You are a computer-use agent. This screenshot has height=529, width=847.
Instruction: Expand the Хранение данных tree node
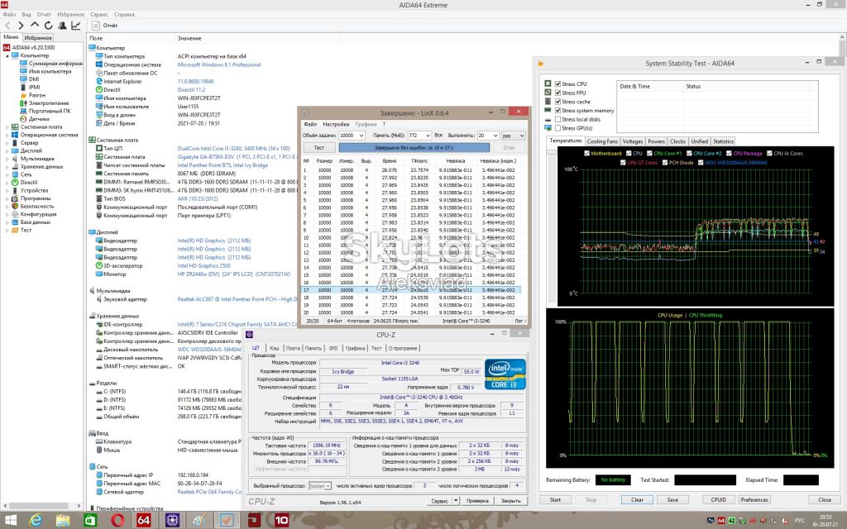point(7,167)
